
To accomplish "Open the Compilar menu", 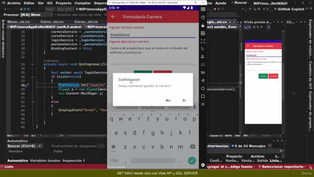I will click(x=83, y=3).
